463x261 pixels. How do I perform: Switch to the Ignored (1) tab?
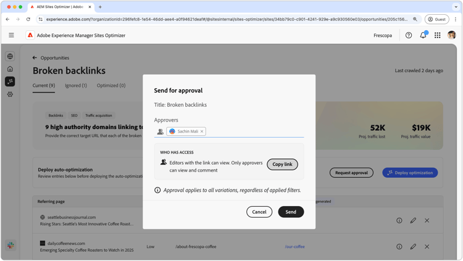point(76,85)
